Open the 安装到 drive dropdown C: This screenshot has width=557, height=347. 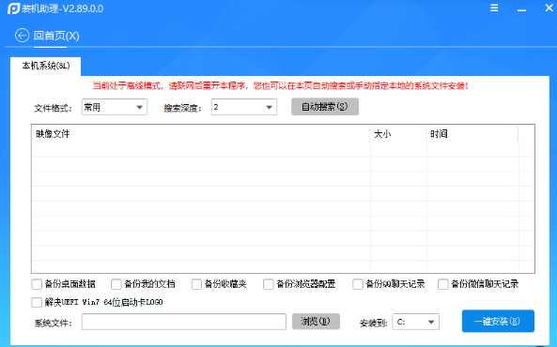click(415, 322)
